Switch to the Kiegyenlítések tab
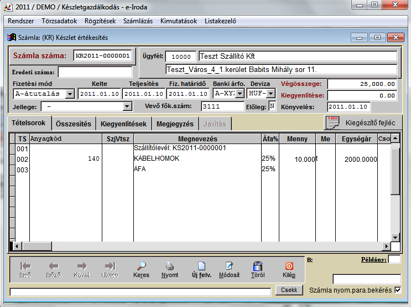This screenshot has width=411, height=307. pos(123,124)
